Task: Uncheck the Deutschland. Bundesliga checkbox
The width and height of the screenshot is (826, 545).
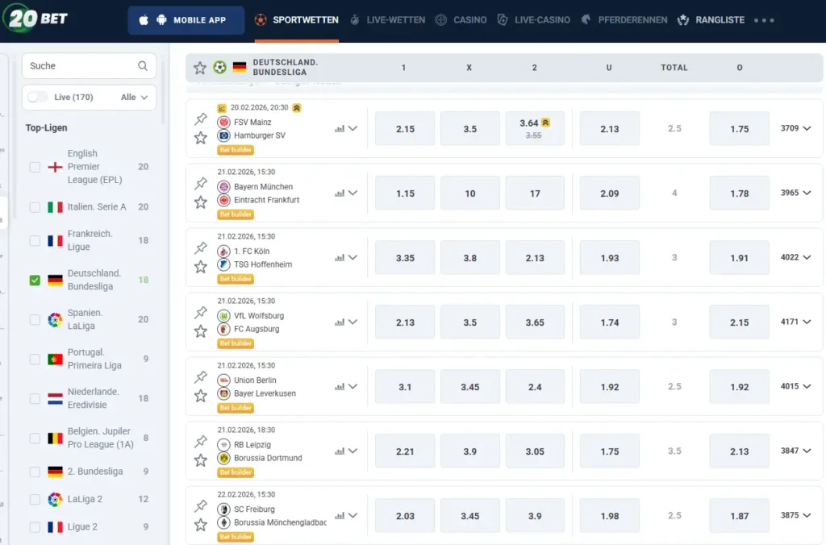Action: (35, 280)
